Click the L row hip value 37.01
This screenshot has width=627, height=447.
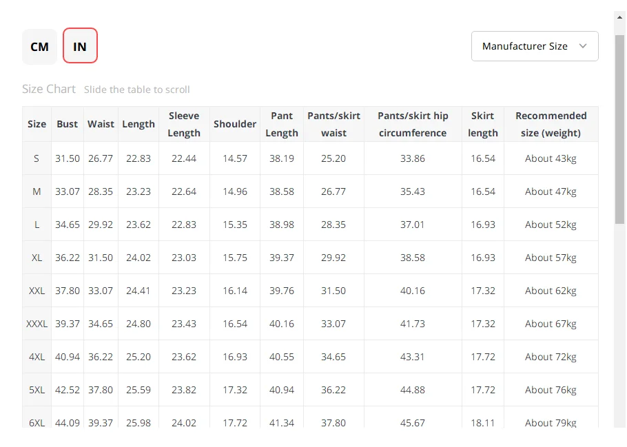point(413,225)
